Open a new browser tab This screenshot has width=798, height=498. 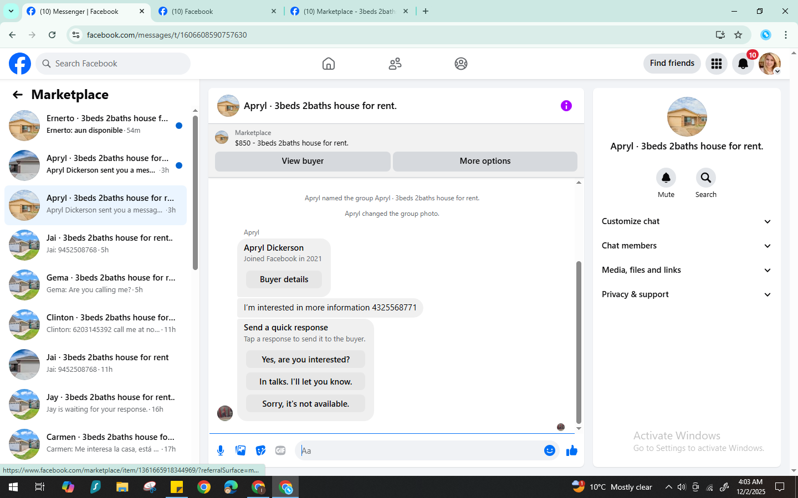[x=426, y=11]
